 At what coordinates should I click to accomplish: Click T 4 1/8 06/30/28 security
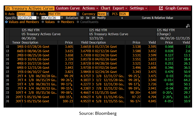click(x=39, y=76)
